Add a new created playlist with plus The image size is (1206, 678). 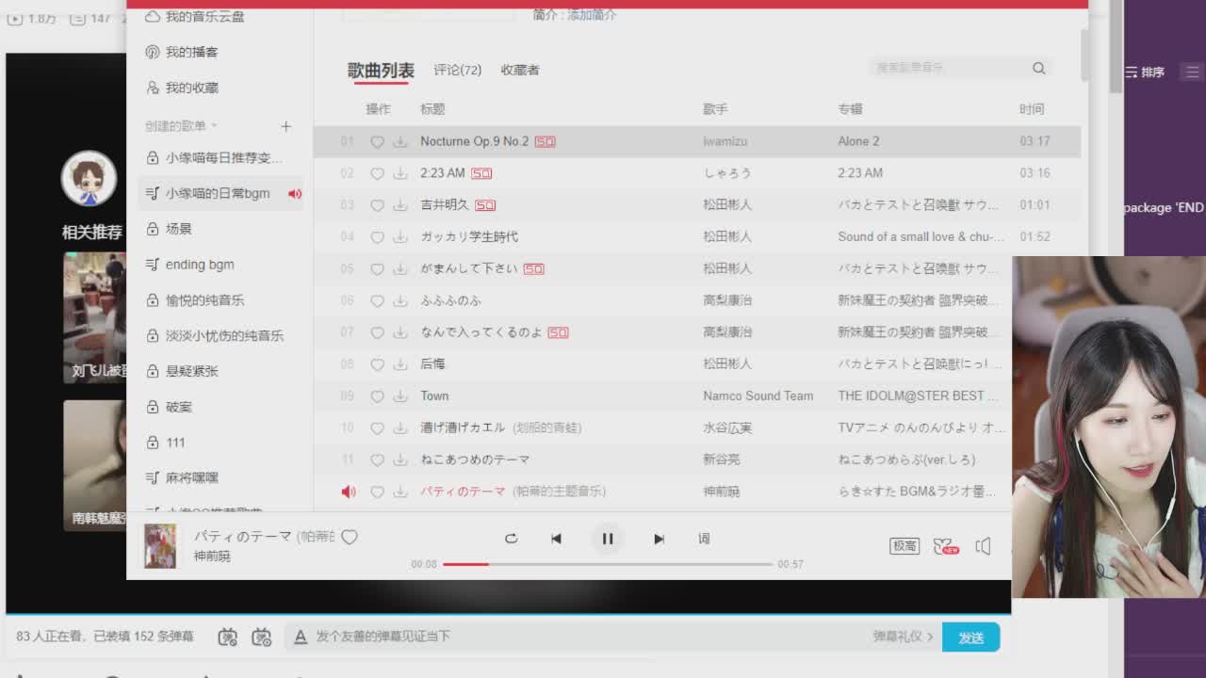285,126
